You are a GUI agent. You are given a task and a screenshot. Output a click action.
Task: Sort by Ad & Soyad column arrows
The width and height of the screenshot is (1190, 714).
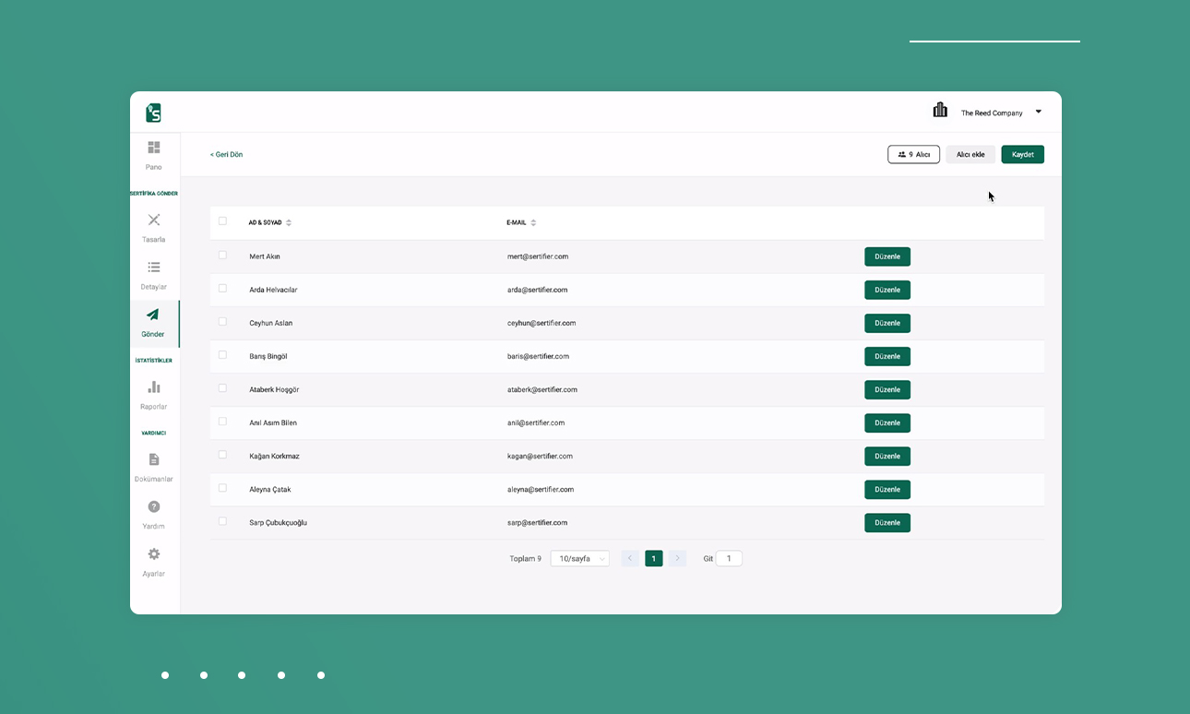coord(289,222)
